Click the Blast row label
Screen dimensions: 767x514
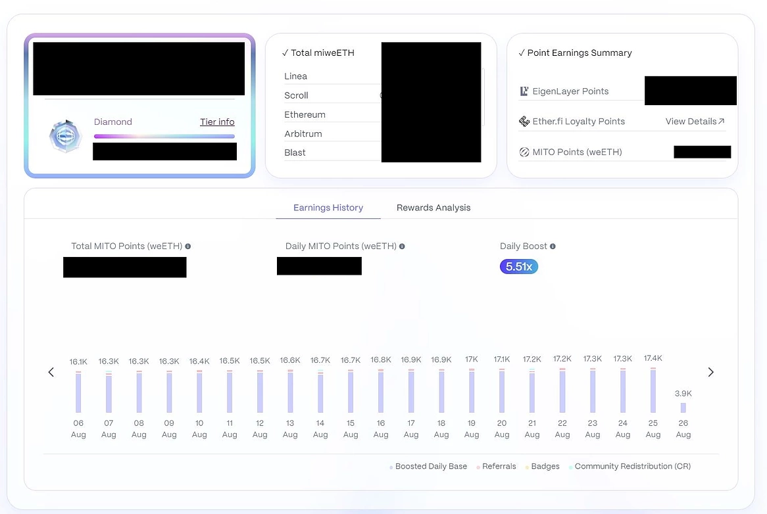(x=295, y=152)
